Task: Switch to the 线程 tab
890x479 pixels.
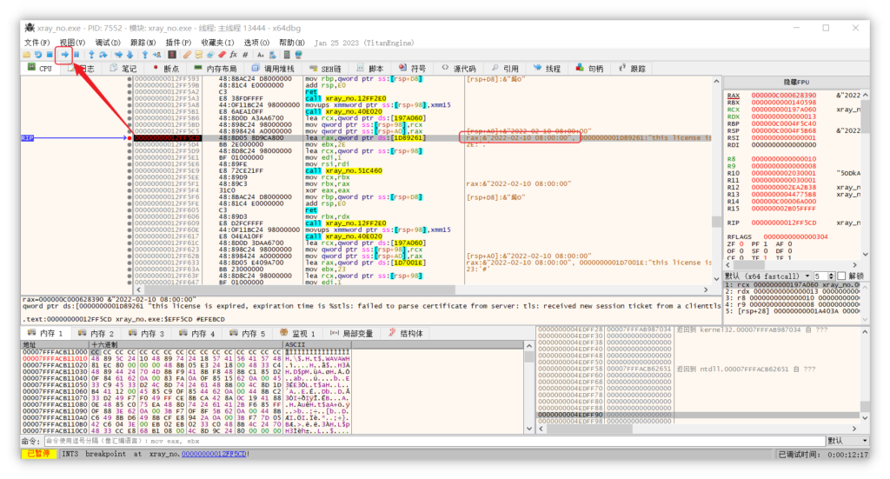Action: coord(547,69)
